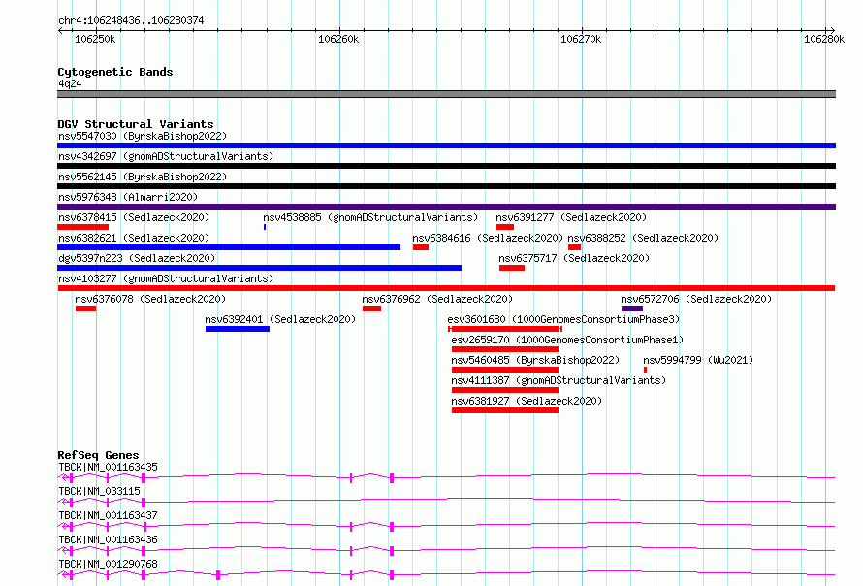Click the nsv6376962 Sedlazeck2020 label

[437, 299]
